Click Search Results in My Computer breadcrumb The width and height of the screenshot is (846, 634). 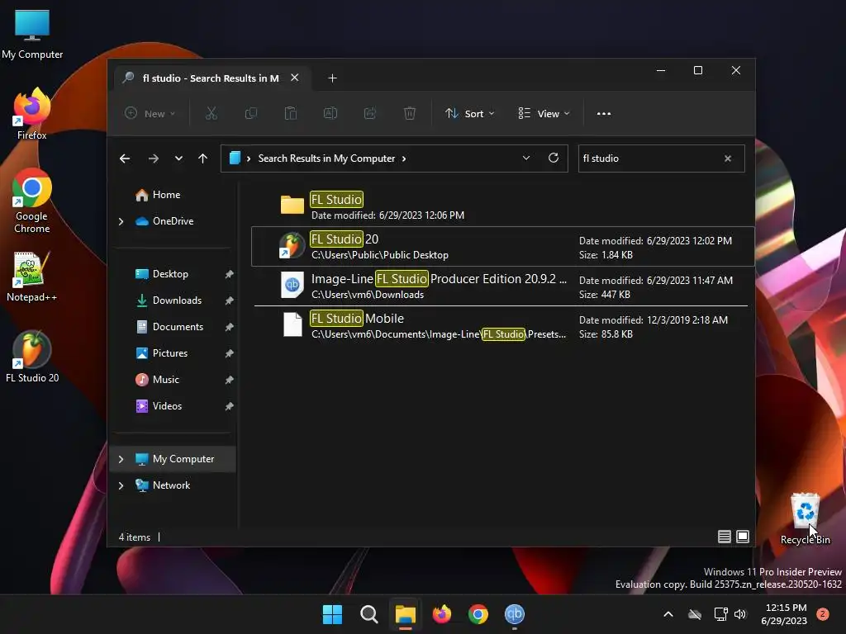pos(326,158)
